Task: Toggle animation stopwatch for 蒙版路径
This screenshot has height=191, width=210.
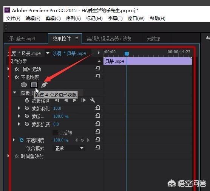Action: (x=27, y=100)
